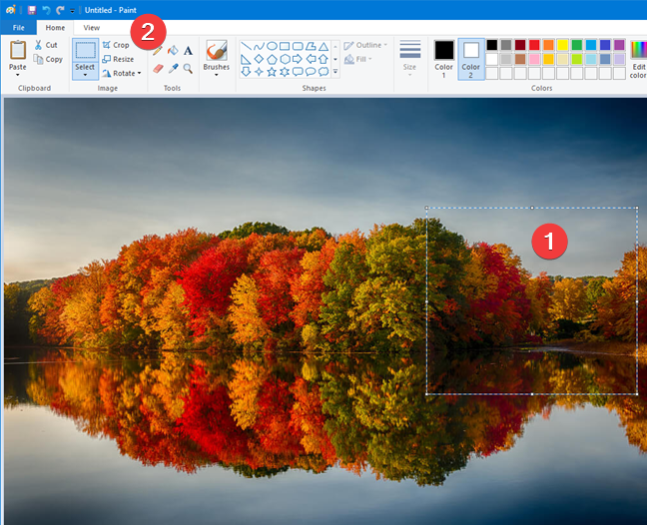
Task: Open the Resize dialog
Action: tap(118, 59)
